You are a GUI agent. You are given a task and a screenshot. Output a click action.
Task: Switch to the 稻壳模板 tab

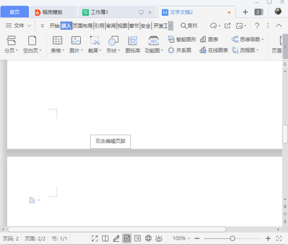tap(53, 12)
